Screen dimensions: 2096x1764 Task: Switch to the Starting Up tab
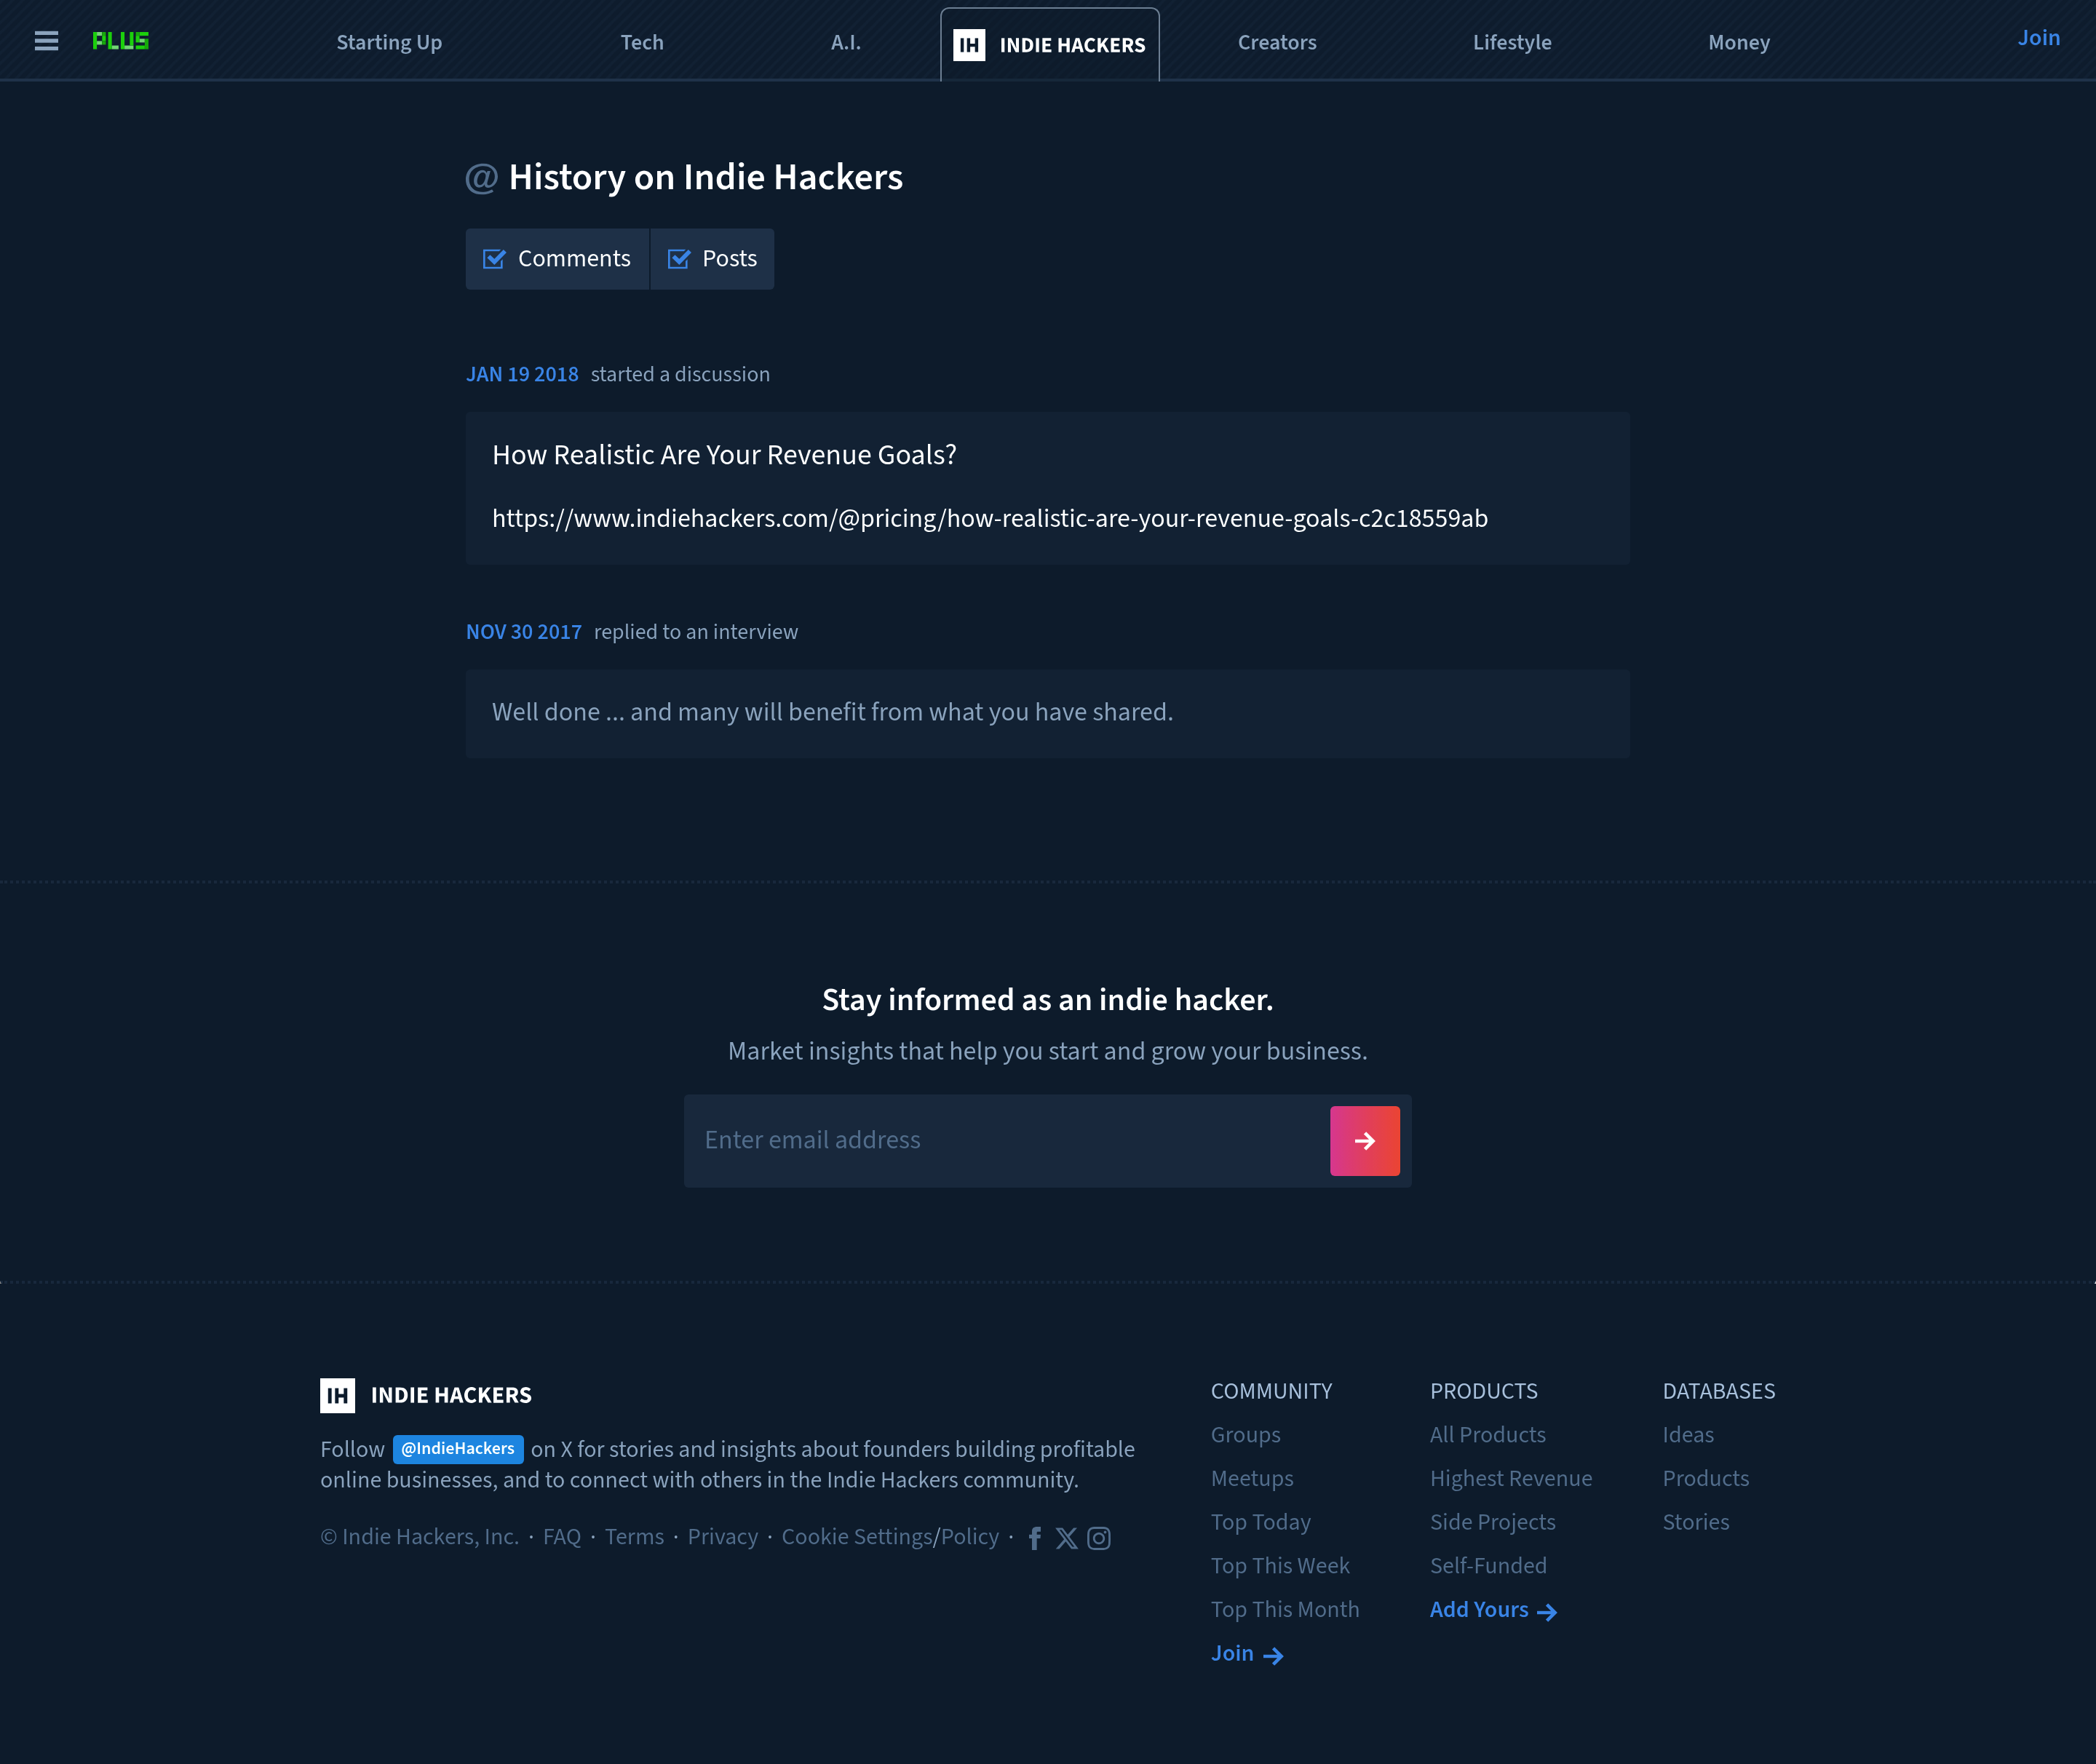389,42
